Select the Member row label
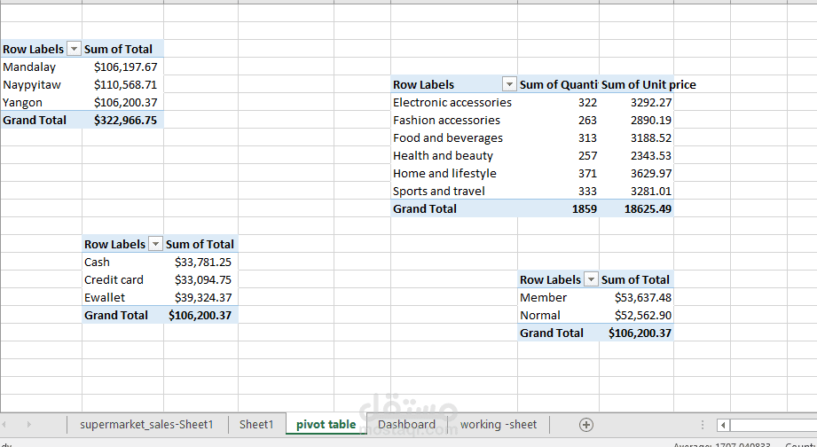This screenshot has width=817, height=447. click(559, 297)
